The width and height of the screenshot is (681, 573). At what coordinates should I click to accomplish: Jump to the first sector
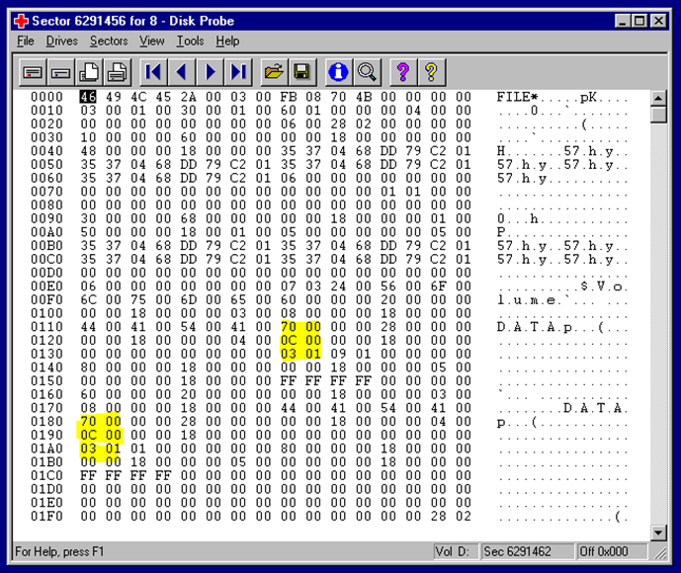tap(153, 72)
